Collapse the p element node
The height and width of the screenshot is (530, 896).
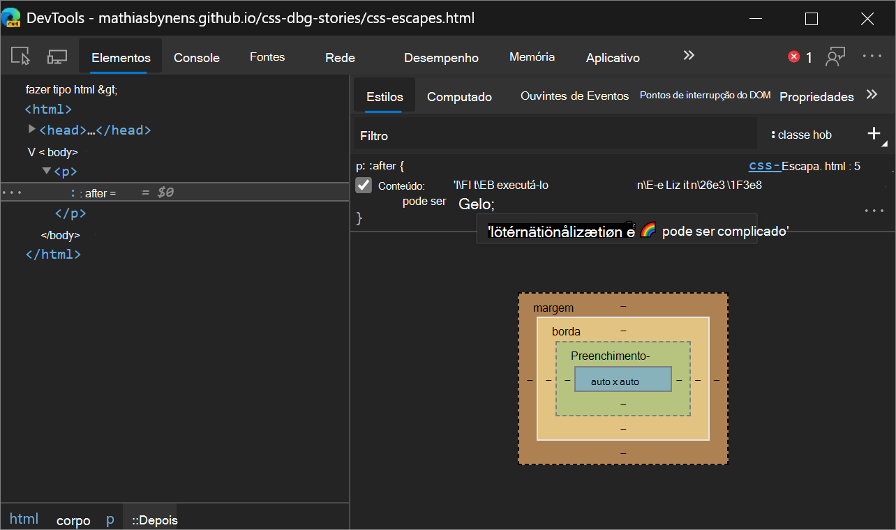46,170
